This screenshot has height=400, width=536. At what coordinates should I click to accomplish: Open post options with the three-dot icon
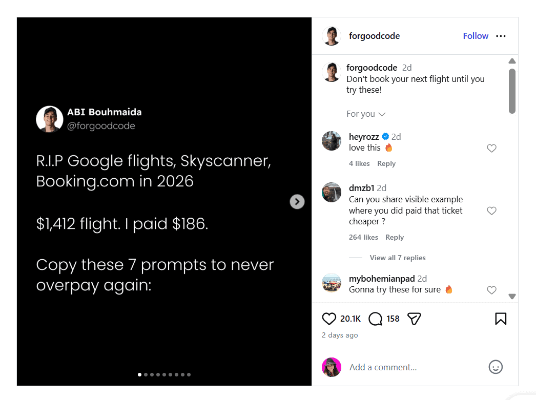[x=501, y=36]
